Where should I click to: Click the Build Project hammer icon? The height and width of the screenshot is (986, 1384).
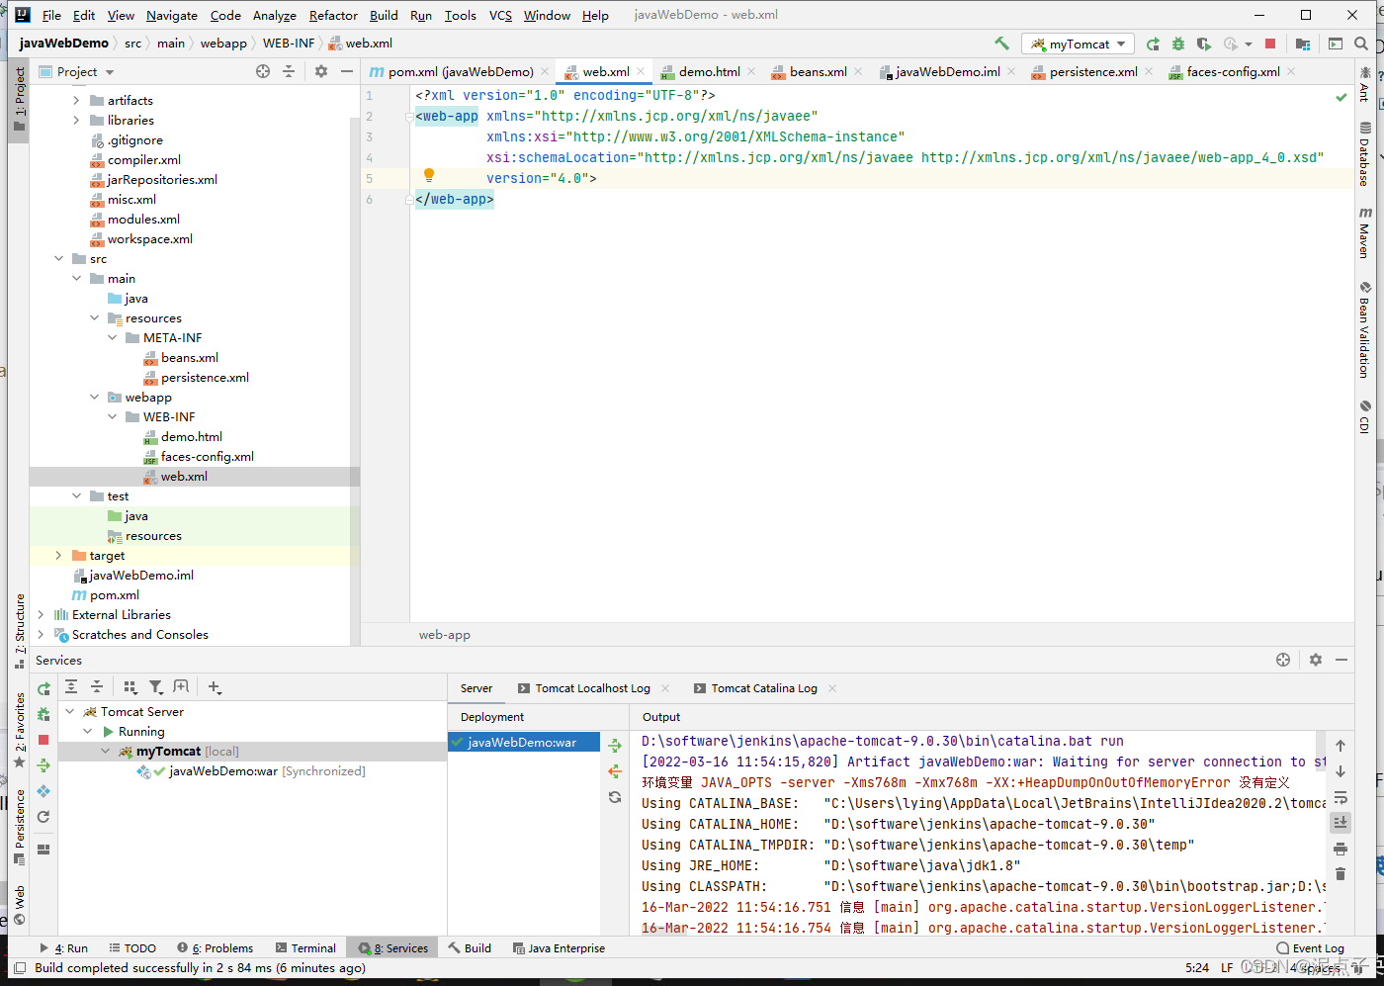pos(1002,44)
